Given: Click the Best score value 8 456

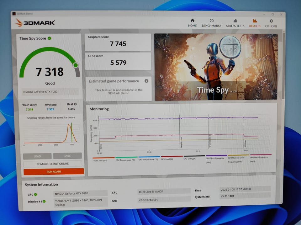Looking at the screenshot, I should [x=71, y=109].
